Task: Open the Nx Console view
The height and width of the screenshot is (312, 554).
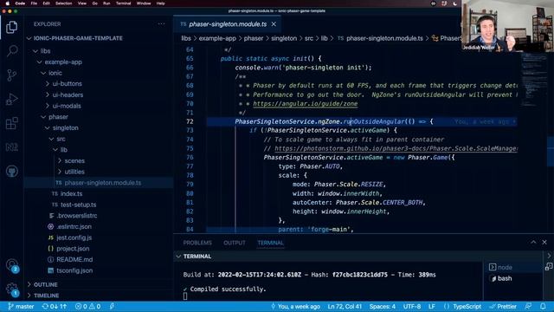Action: pyautogui.click(x=11, y=147)
